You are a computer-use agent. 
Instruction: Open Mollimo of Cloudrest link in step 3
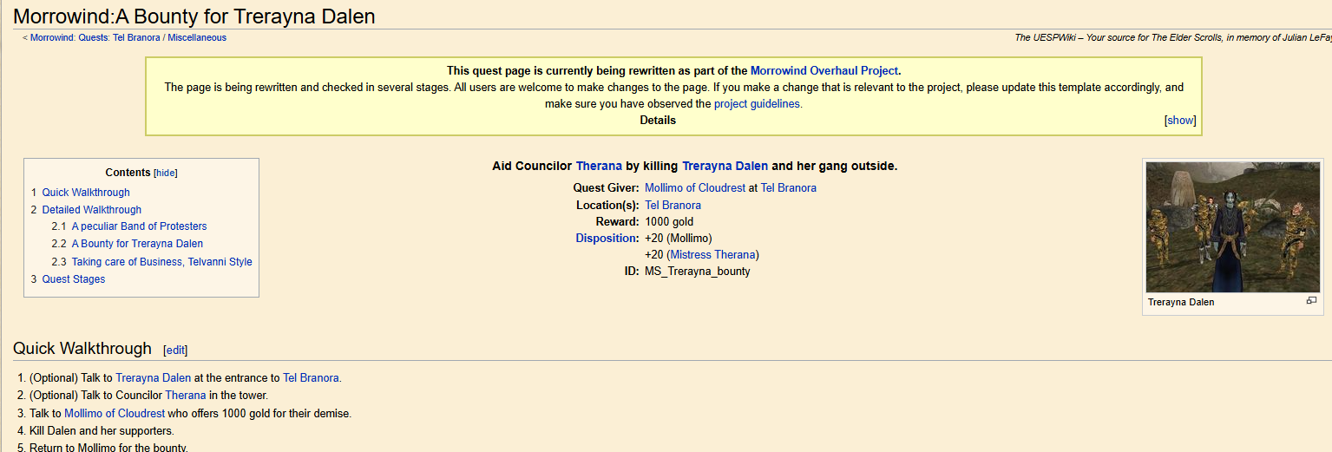click(x=115, y=414)
